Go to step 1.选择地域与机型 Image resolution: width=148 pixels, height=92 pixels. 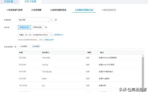pos(15,10)
